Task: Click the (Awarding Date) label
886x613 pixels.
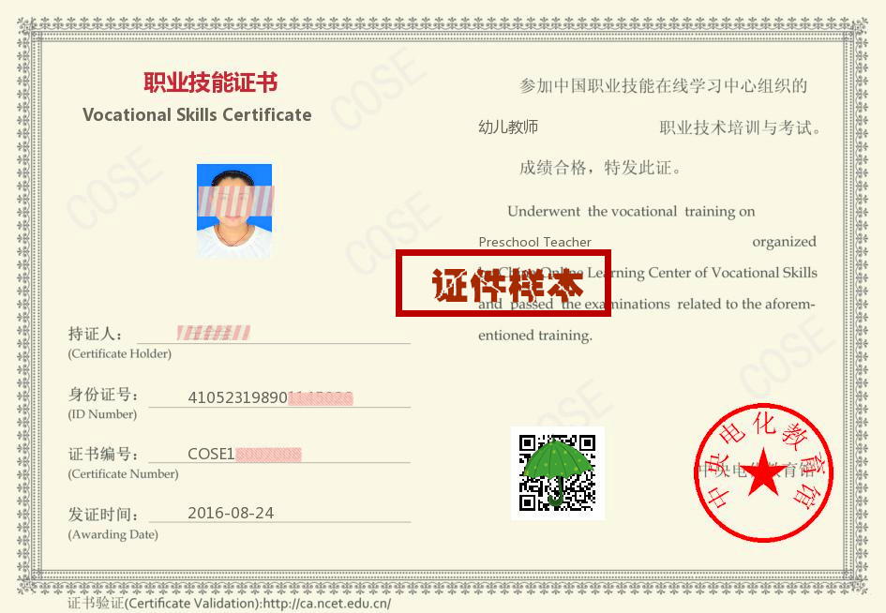Action: (113, 534)
